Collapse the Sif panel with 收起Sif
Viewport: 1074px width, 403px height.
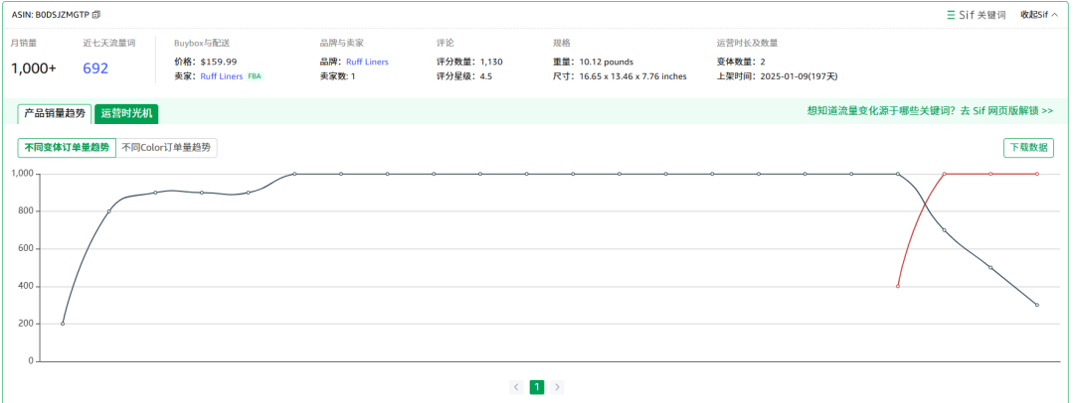(x=1034, y=14)
